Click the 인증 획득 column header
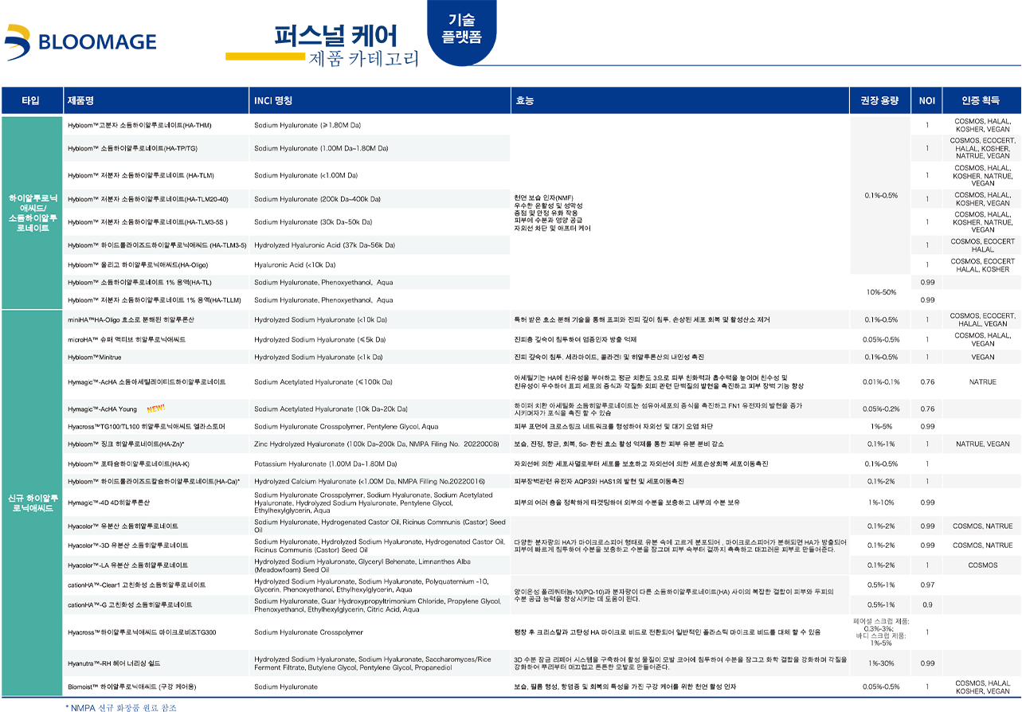This screenshot has width=1022, height=712. pos(981,100)
